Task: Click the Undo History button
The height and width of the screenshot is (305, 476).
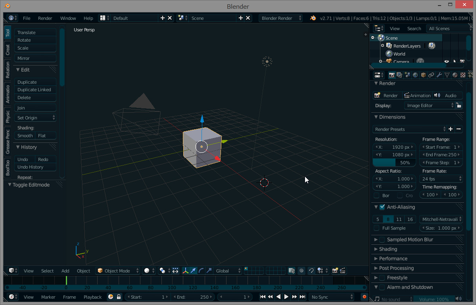Action: (36, 167)
